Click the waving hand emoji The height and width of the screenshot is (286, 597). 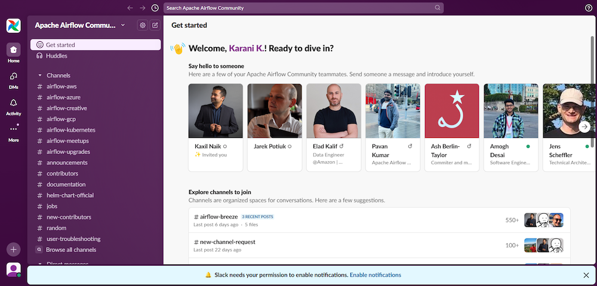178,49
